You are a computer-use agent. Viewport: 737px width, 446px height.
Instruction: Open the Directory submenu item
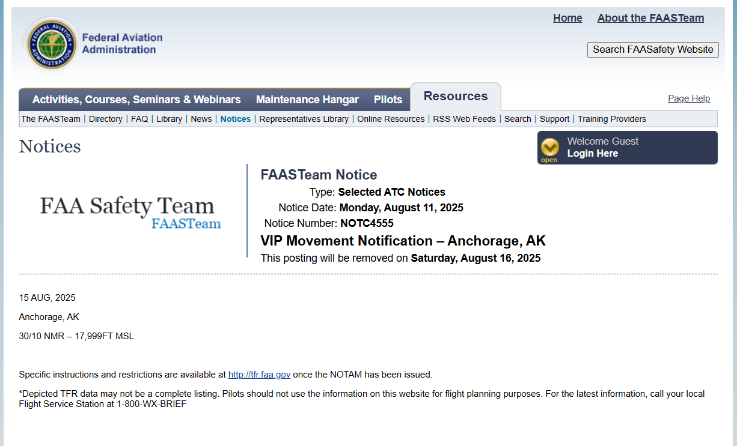tap(105, 119)
